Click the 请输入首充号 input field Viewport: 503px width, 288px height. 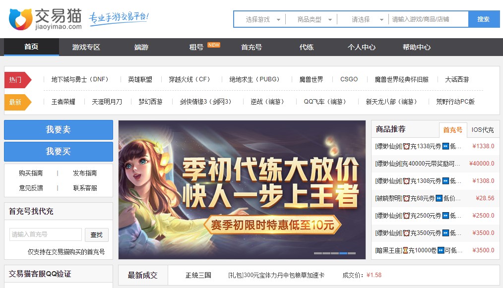click(46, 234)
